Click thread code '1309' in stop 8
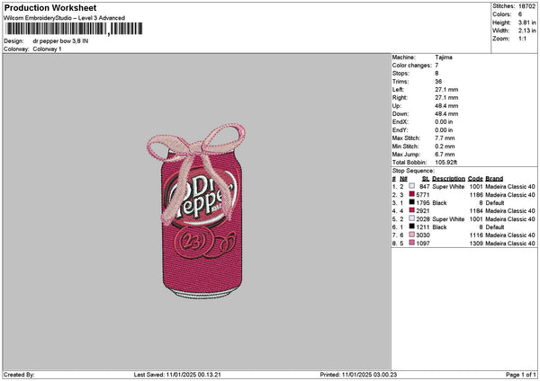Viewport: 540px width, 381px height. [476, 244]
